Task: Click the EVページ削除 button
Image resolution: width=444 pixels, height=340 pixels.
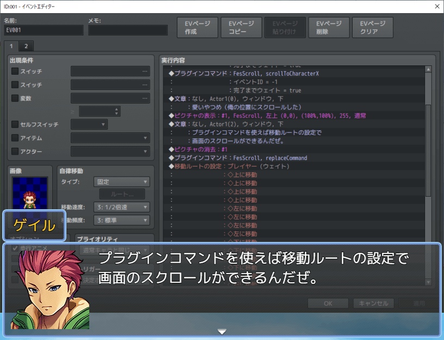Action: pyautogui.click(x=329, y=27)
